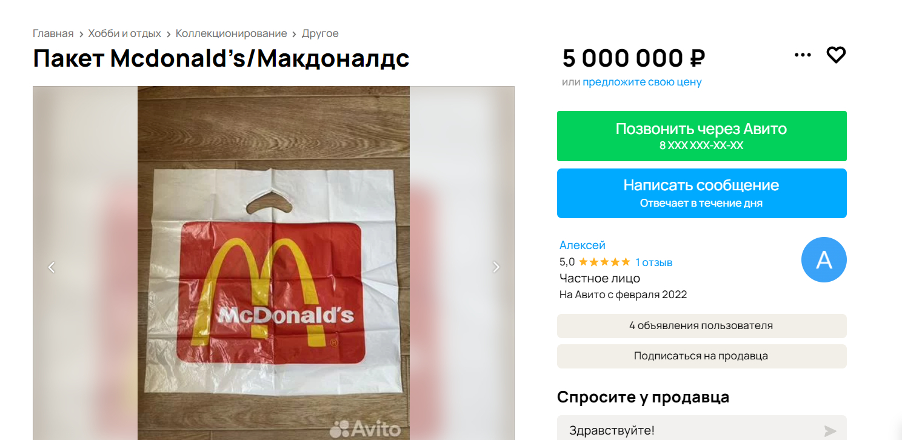Open Коллекционирование breadcrumb category

point(232,33)
